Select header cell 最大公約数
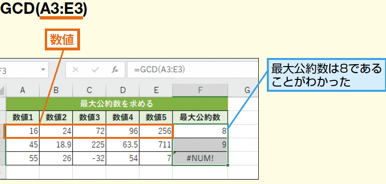The height and width of the screenshot is (184, 386). tap(200, 117)
